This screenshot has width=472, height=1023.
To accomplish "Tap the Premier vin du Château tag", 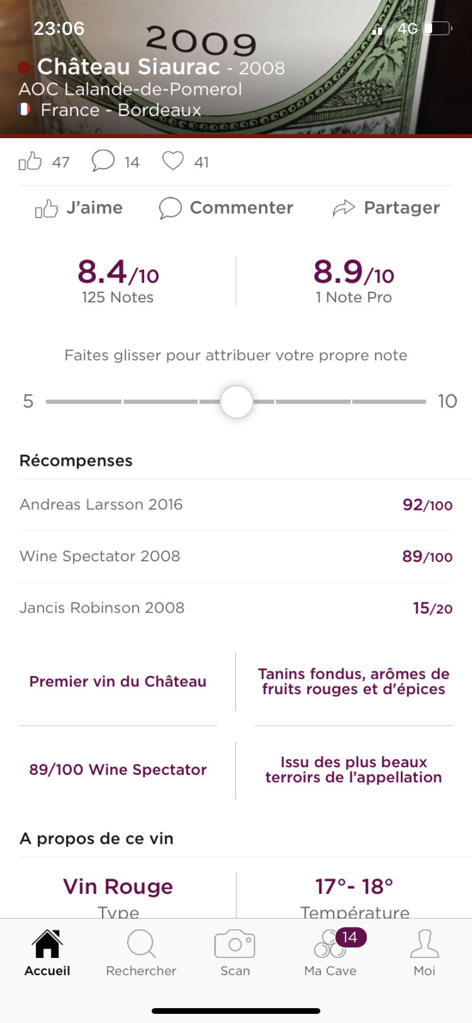I will 118,682.
